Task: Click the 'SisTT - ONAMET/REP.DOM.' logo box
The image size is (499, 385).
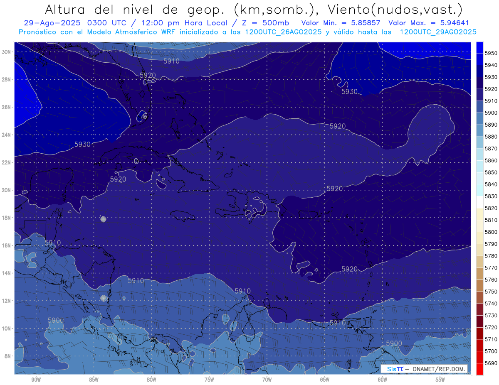Action: coord(424,369)
